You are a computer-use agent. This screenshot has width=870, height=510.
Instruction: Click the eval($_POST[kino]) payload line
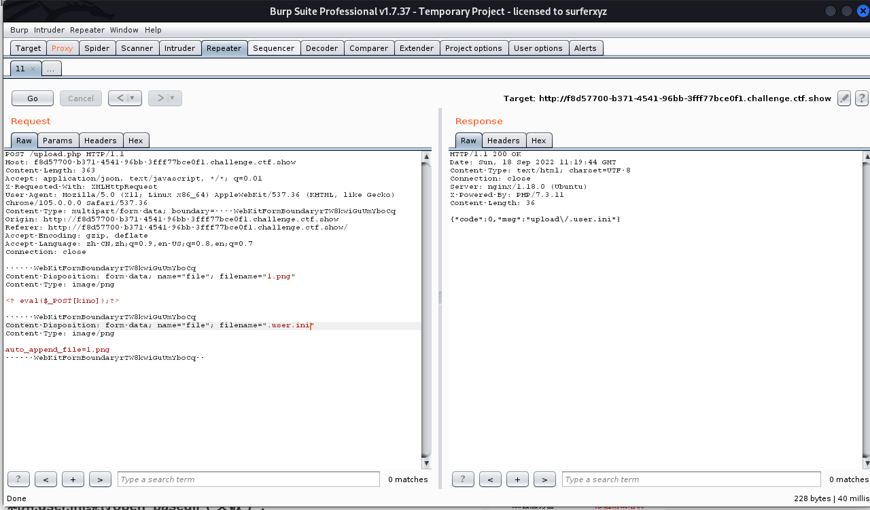(x=63, y=301)
